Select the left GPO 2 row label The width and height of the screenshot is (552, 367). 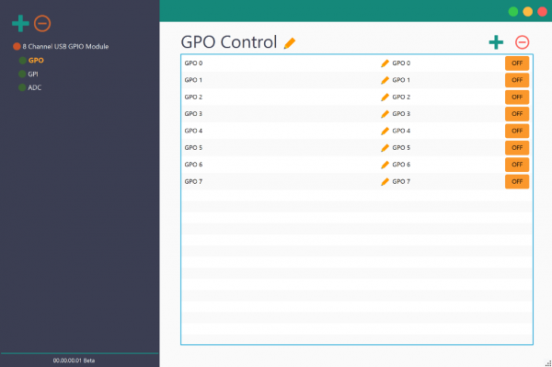tap(193, 97)
